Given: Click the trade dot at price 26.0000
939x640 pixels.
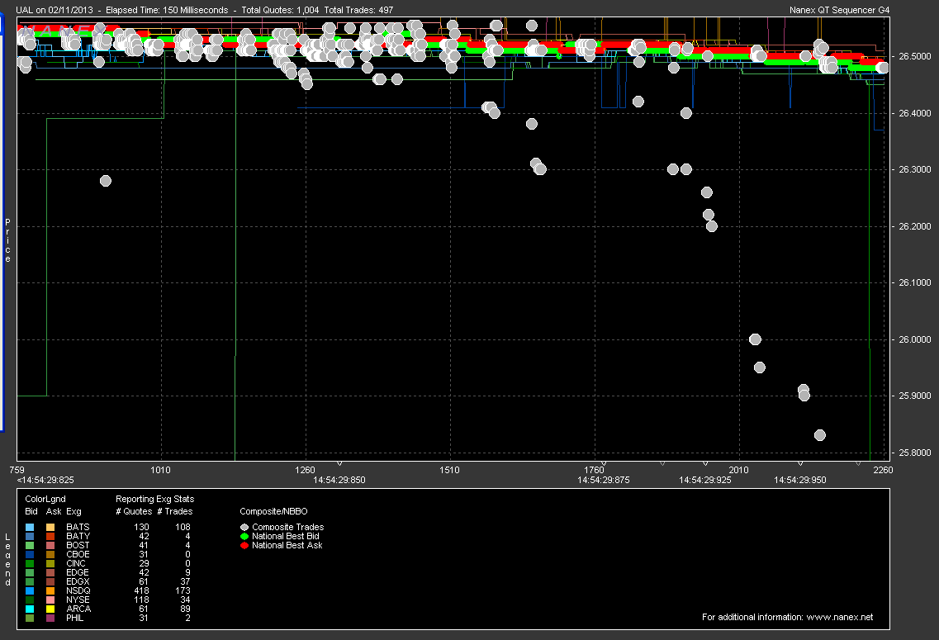Looking at the screenshot, I should click(x=755, y=339).
